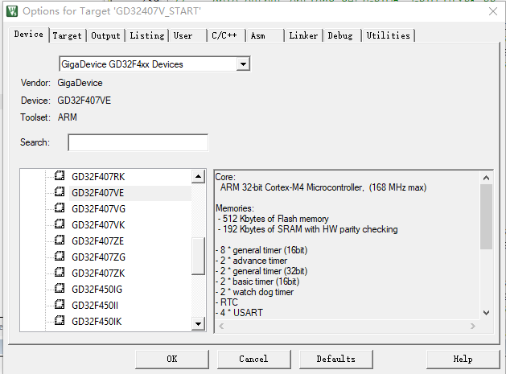This screenshot has height=374, width=506.
Task: Switch to the Linker tab
Action: (303, 35)
